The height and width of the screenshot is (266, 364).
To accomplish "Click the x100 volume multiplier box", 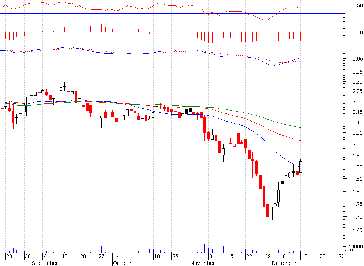I will click(348, 250).
